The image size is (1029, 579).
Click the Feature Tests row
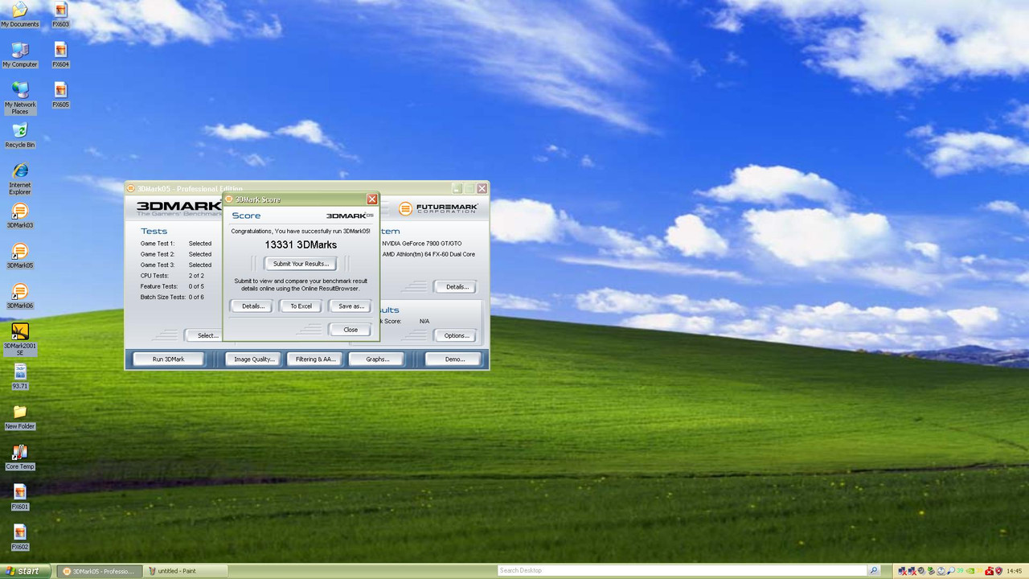click(x=173, y=286)
